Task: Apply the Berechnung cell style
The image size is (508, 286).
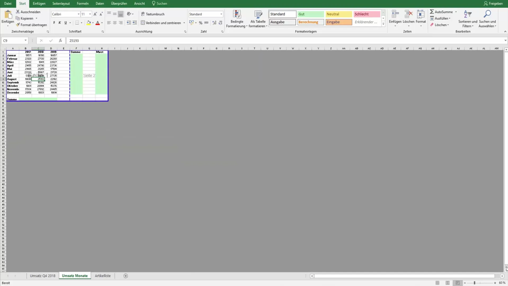Action: [310, 22]
